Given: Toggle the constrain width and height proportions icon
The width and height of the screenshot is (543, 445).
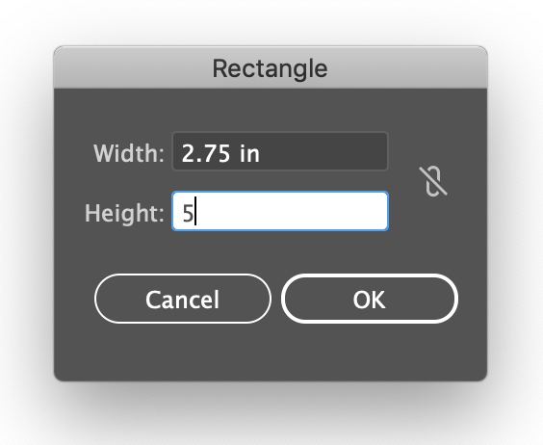Looking at the screenshot, I should pos(433,181).
